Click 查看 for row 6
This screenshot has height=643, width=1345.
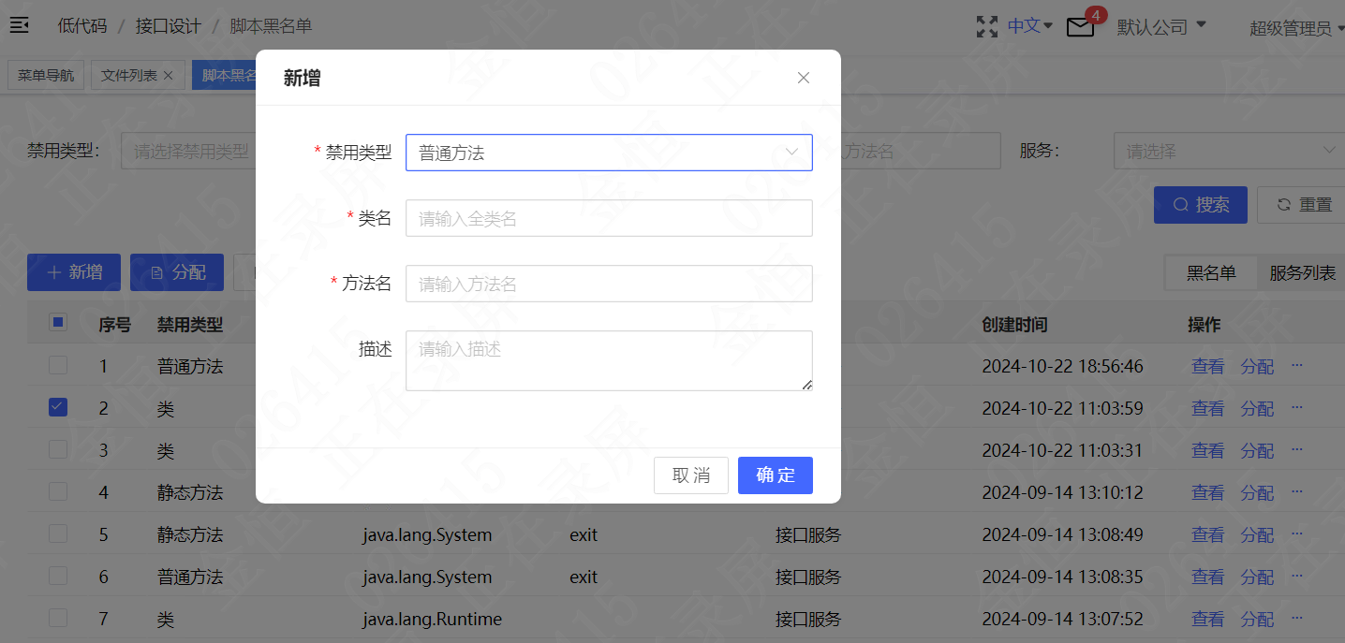(1208, 577)
